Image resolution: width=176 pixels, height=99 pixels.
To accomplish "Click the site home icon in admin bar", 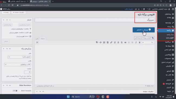I will (x=169, y=9).
